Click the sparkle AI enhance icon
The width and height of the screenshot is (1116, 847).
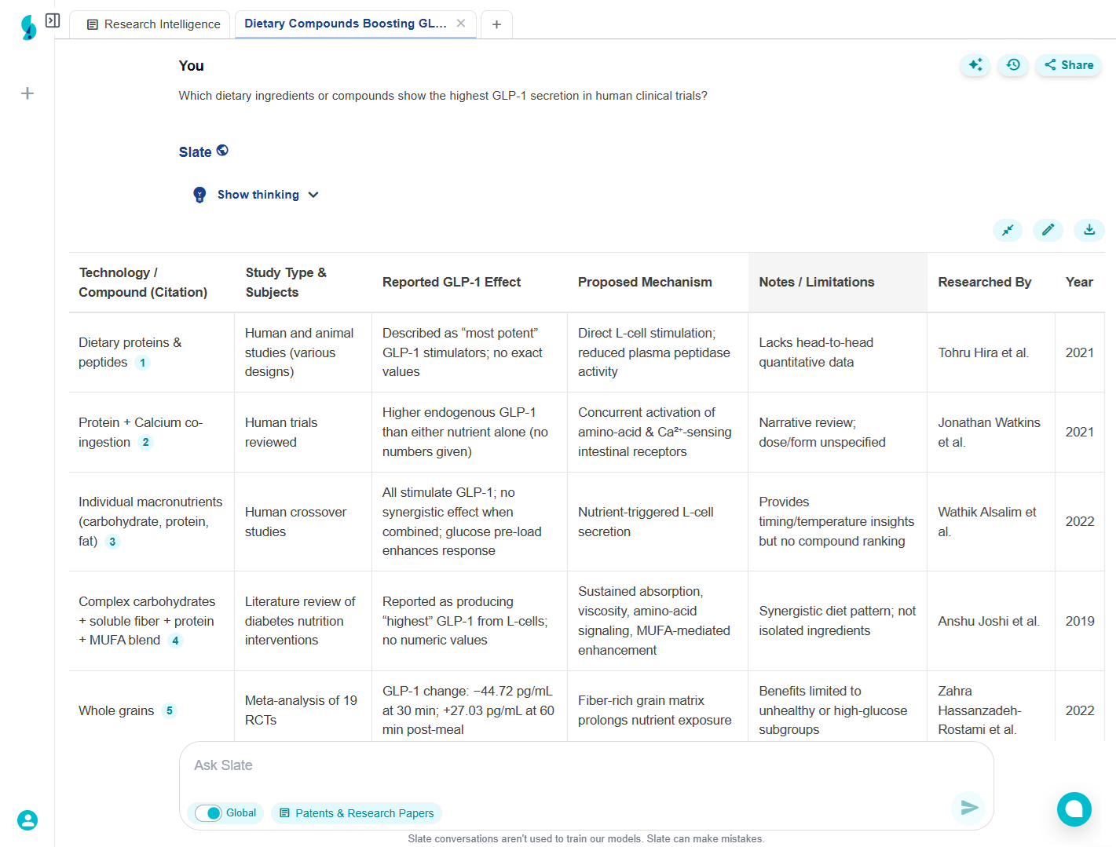click(975, 65)
